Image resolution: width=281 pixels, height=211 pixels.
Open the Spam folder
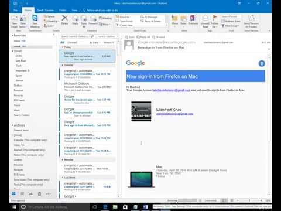(19, 76)
